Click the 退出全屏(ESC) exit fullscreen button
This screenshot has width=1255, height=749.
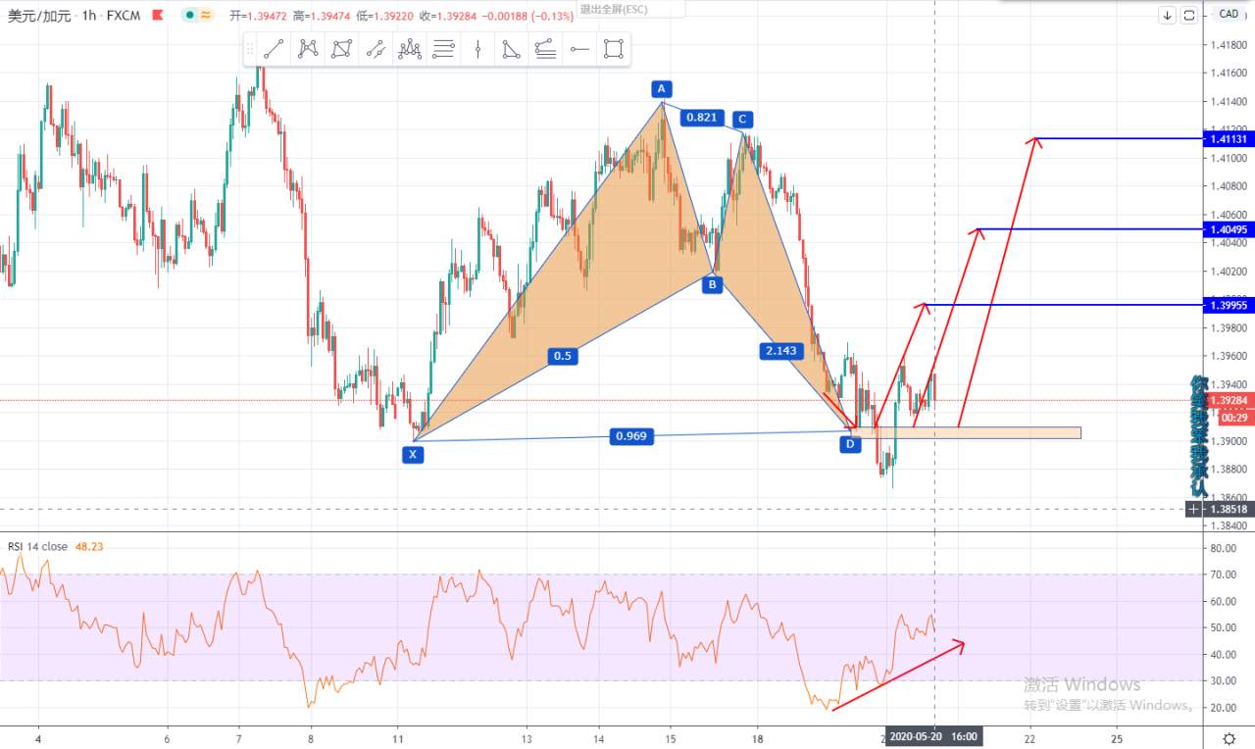(613, 8)
